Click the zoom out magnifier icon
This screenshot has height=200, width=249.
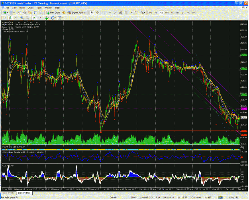(x=27, y=18)
